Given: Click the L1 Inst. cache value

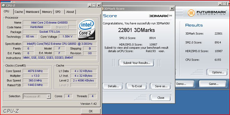Looking at the screenshot, I should 84,76.
